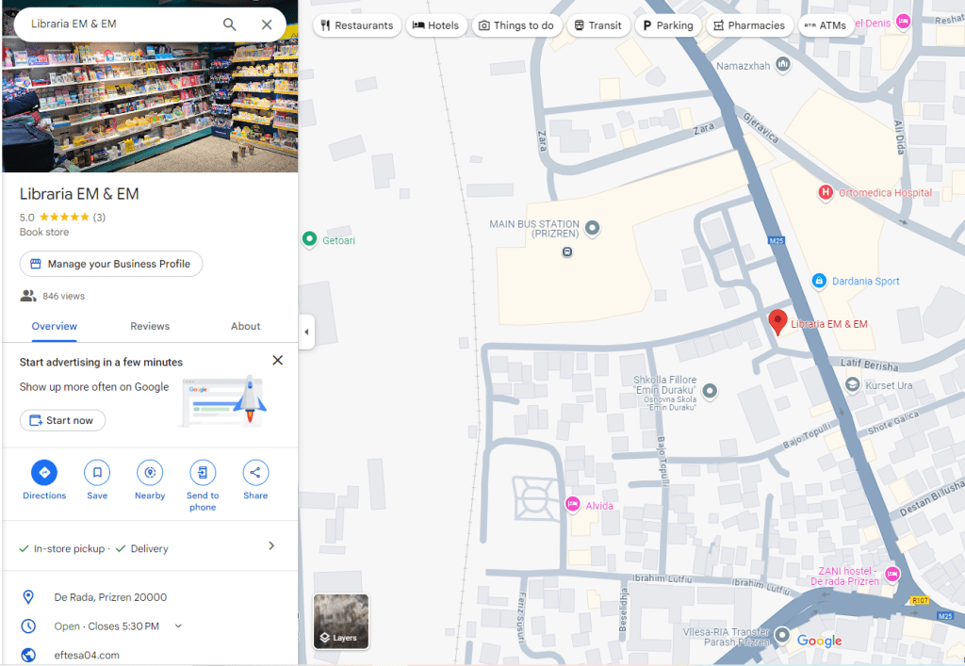Click the Send to phone icon
The width and height of the screenshot is (965, 666).
click(203, 472)
